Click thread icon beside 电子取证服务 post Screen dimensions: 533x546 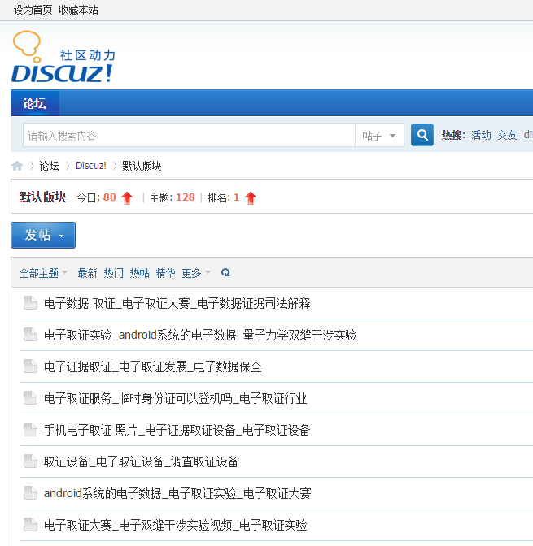pos(30,398)
